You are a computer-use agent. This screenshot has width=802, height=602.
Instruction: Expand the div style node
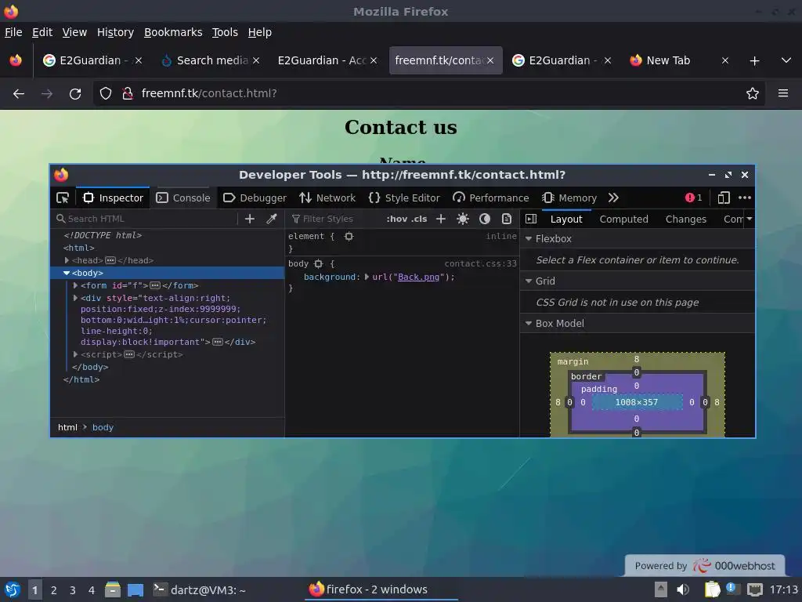click(x=75, y=298)
